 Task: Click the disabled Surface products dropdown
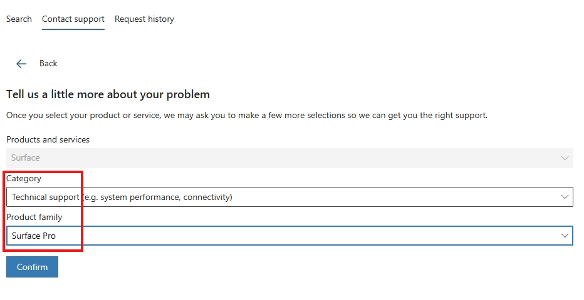[289, 158]
